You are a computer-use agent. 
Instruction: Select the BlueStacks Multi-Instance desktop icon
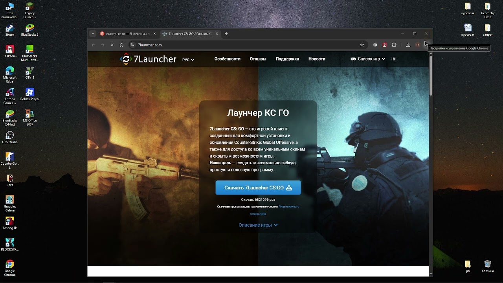pos(30,53)
